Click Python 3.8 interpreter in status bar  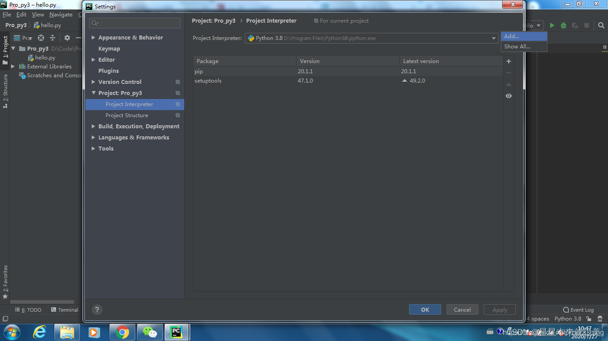pyautogui.click(x=567, y=319)
